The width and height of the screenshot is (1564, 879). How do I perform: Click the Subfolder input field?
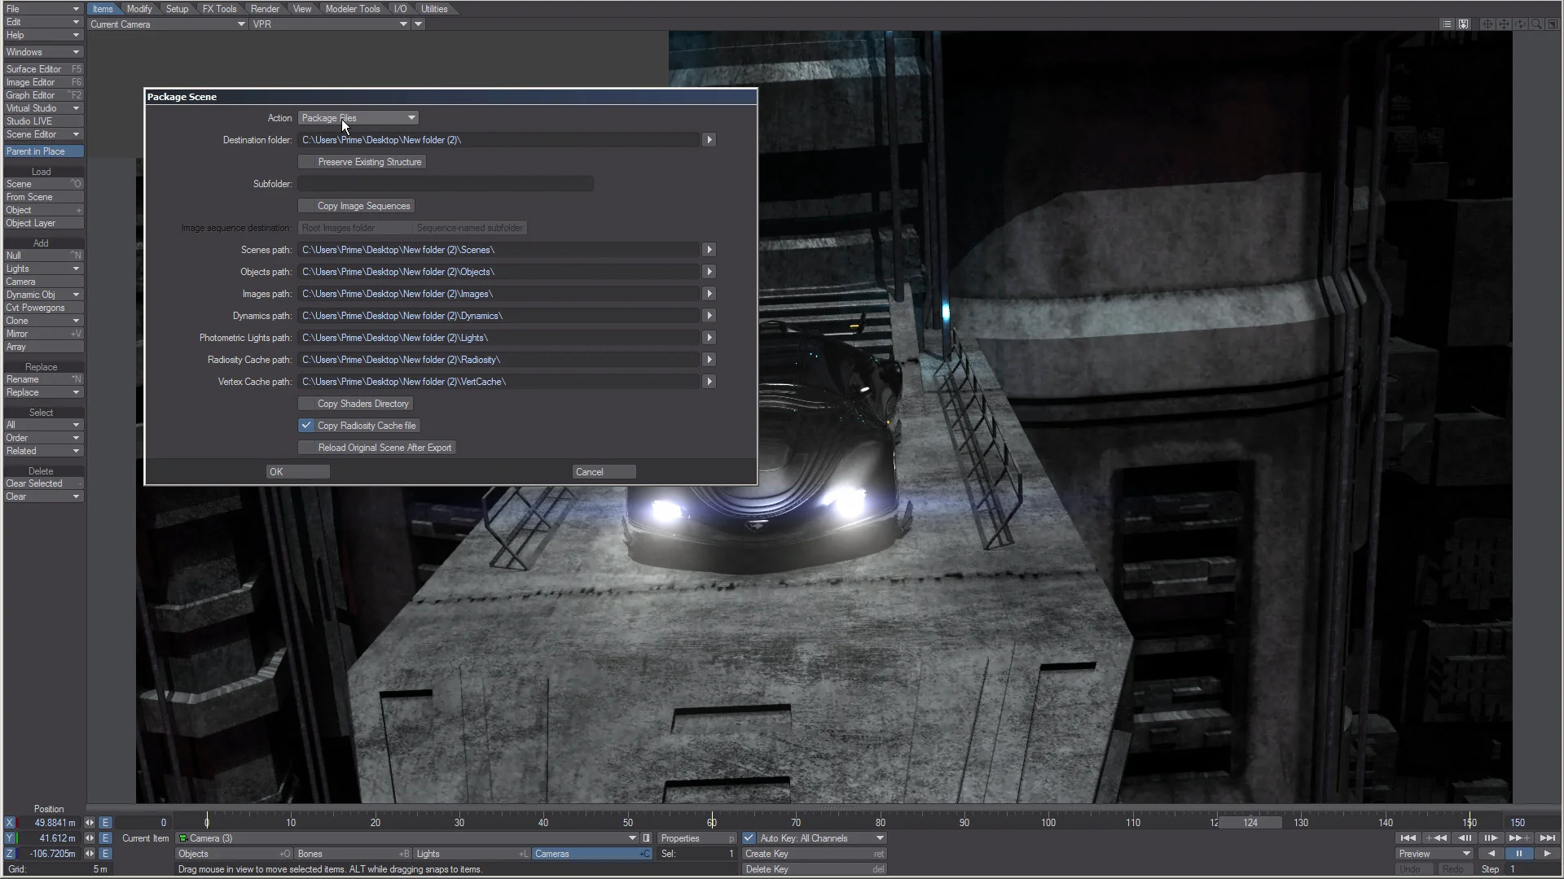point(446,183)
